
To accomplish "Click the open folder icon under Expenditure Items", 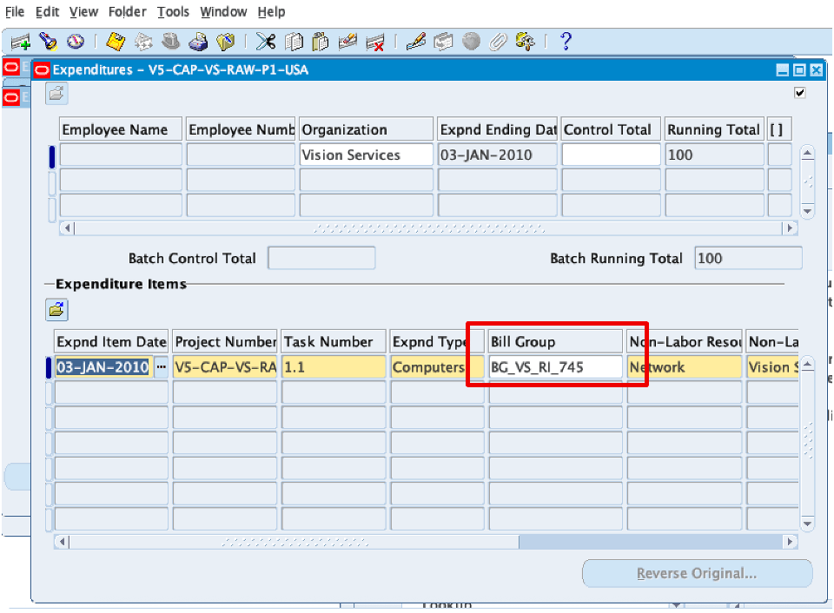I will click(x=56, y=310).
